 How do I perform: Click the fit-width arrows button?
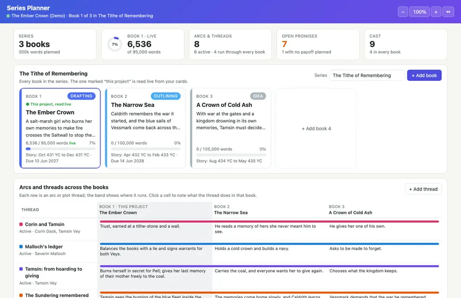pyautogui.click(x=448, y=12)
